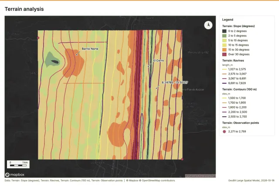The width and height of the screenshot is (279, 186).
Task: Click the 2 to 5 degrees swatch
Action: tap(225, 36)
